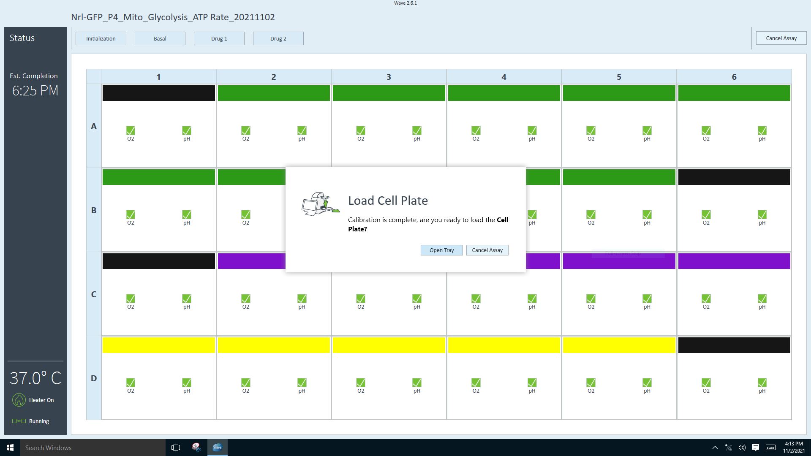Open Windows Start menu

[10, 448]
